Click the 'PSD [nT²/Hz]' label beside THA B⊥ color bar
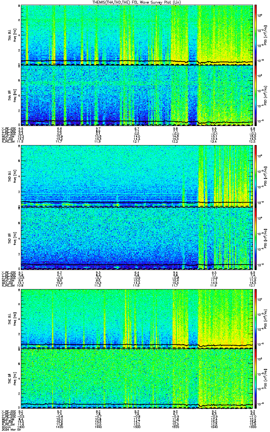 click(x=266, y=35)
